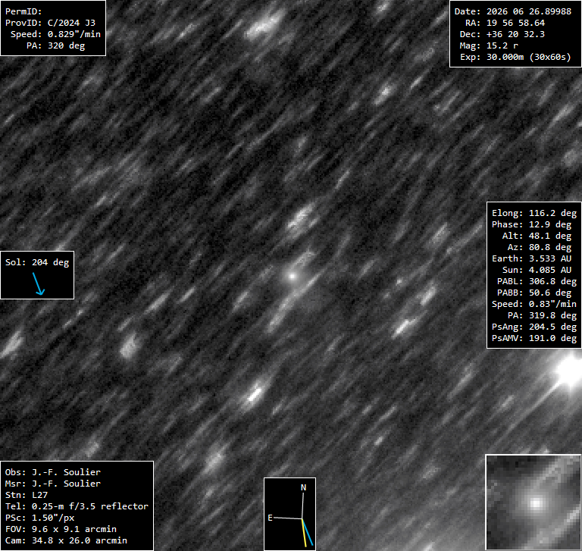Screen dimensions: 582x551
Task: Click 'Date: 2026 06 26.89988' text
Action: click(x=513, y=11)
